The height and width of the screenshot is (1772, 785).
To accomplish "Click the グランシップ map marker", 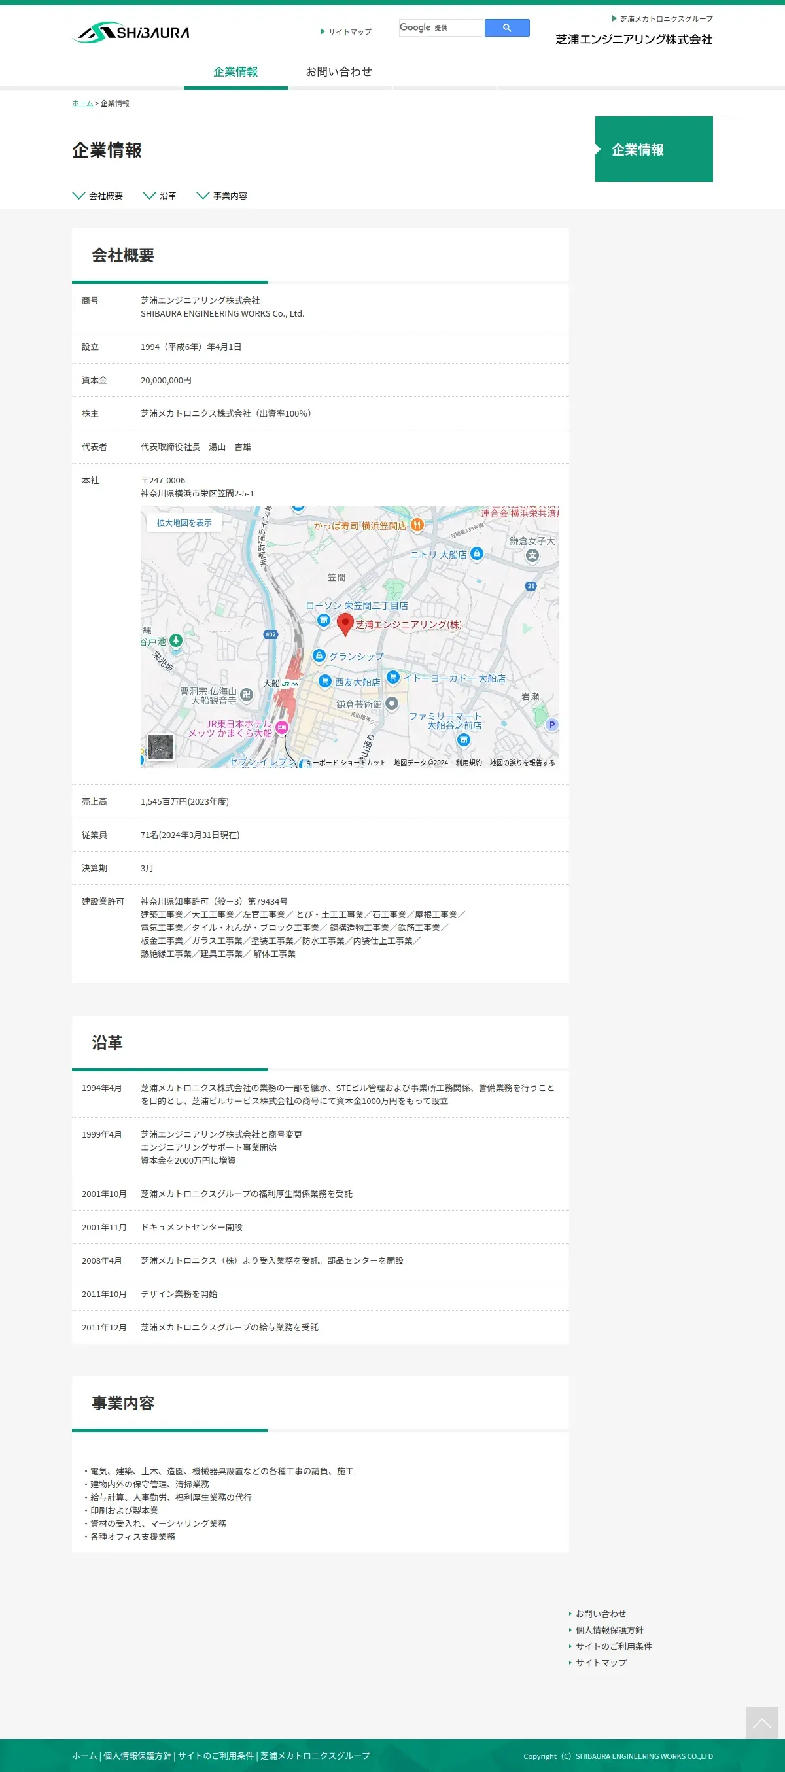I will pyautogui.click(x=319, y=655).
